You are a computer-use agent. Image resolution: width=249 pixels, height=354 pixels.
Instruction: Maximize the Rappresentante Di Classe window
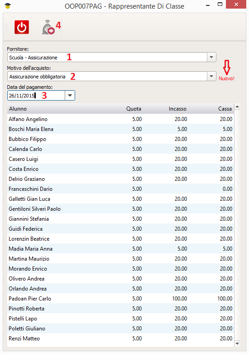point(220,4)
